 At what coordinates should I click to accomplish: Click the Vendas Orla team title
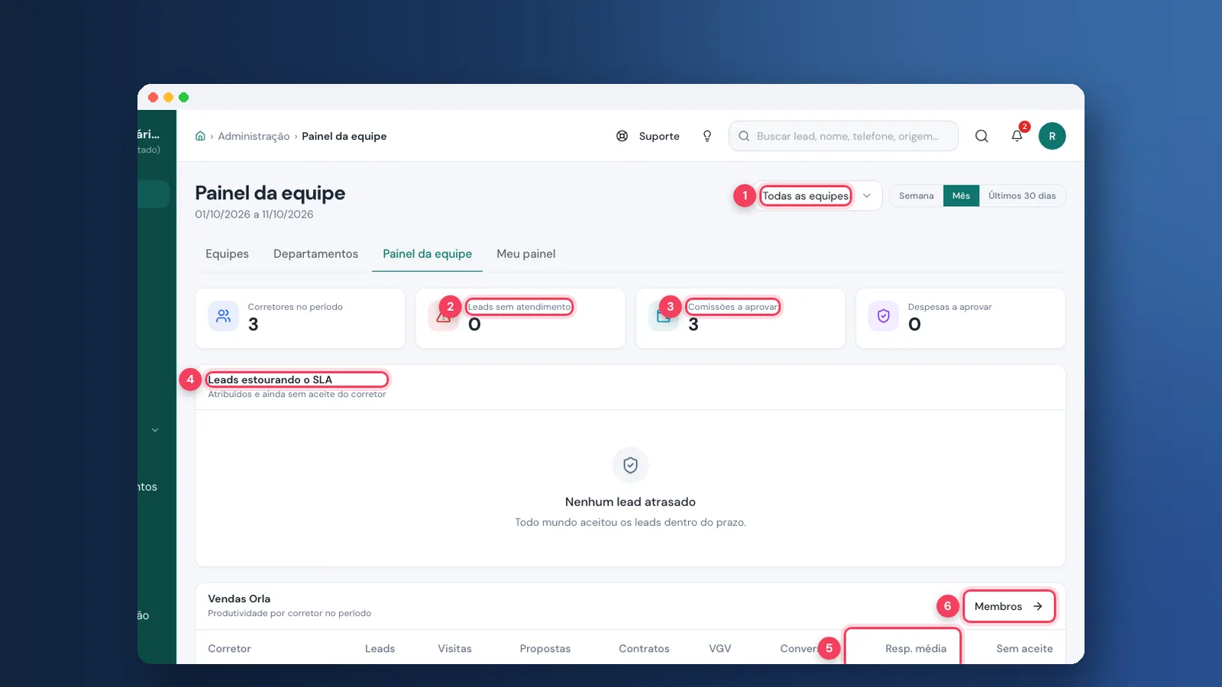(239, 598)
